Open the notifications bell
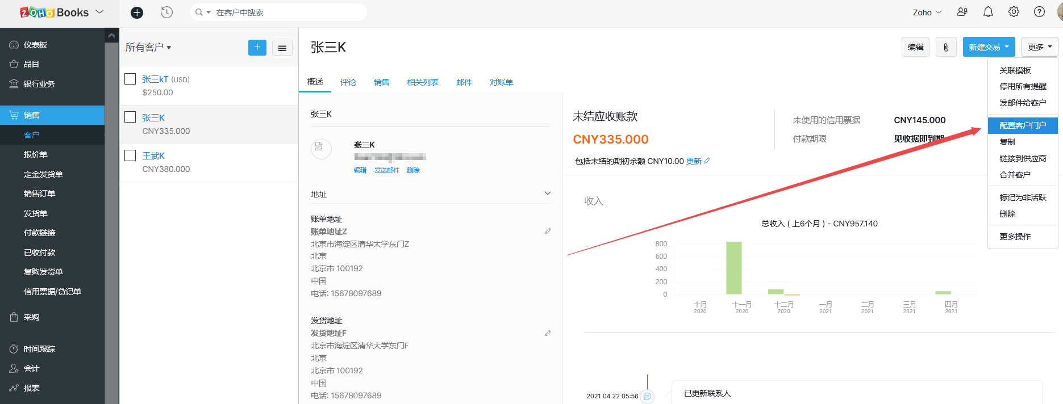The width and height of the screenshot is (1063, 404). tap(988, 12)
